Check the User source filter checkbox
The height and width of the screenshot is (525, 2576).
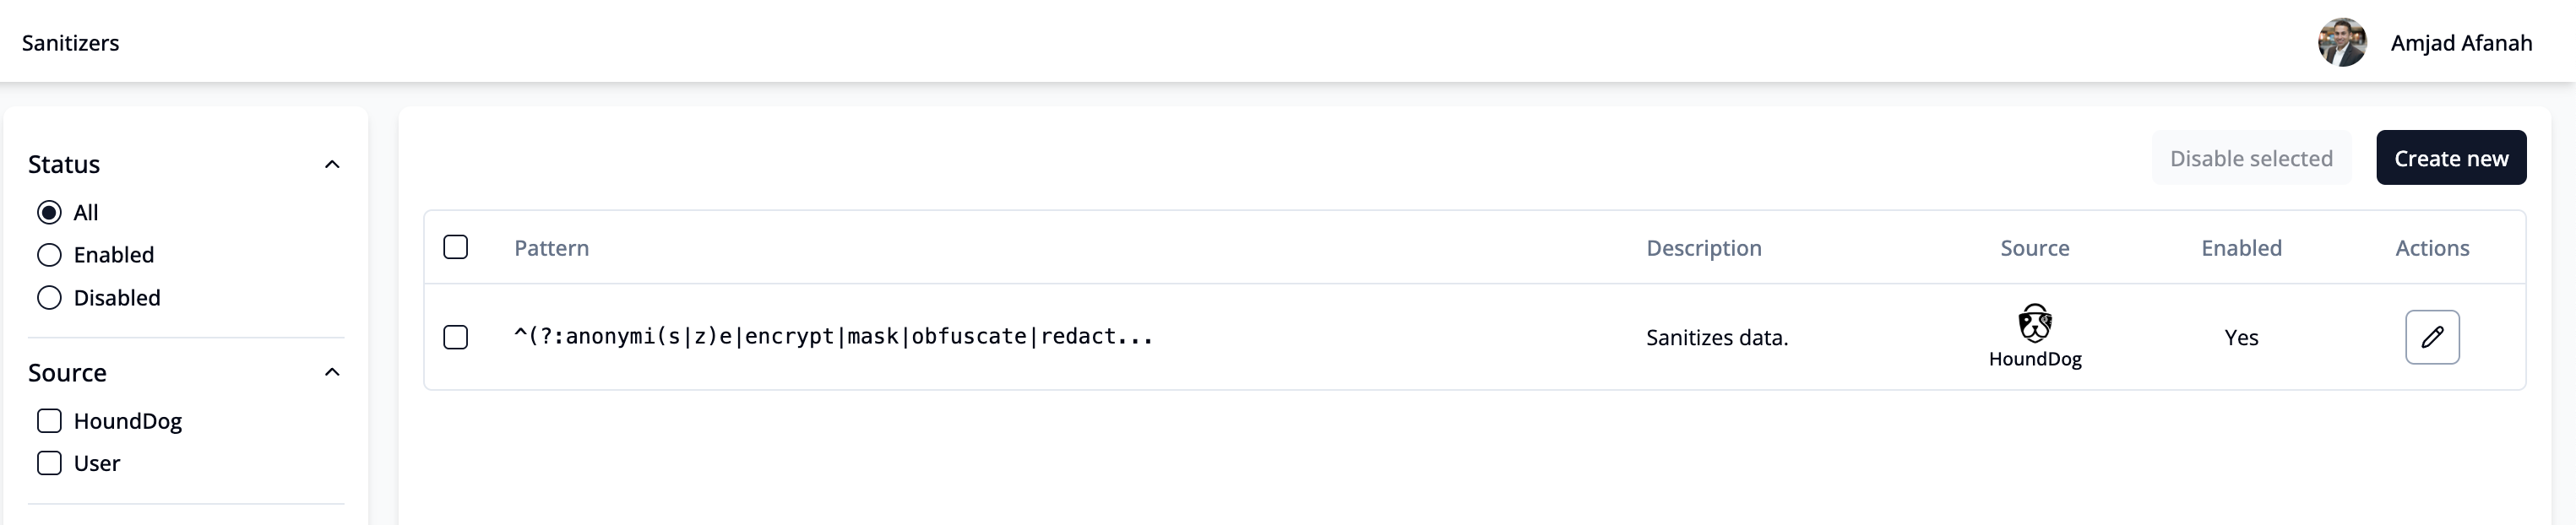[49, 463]
